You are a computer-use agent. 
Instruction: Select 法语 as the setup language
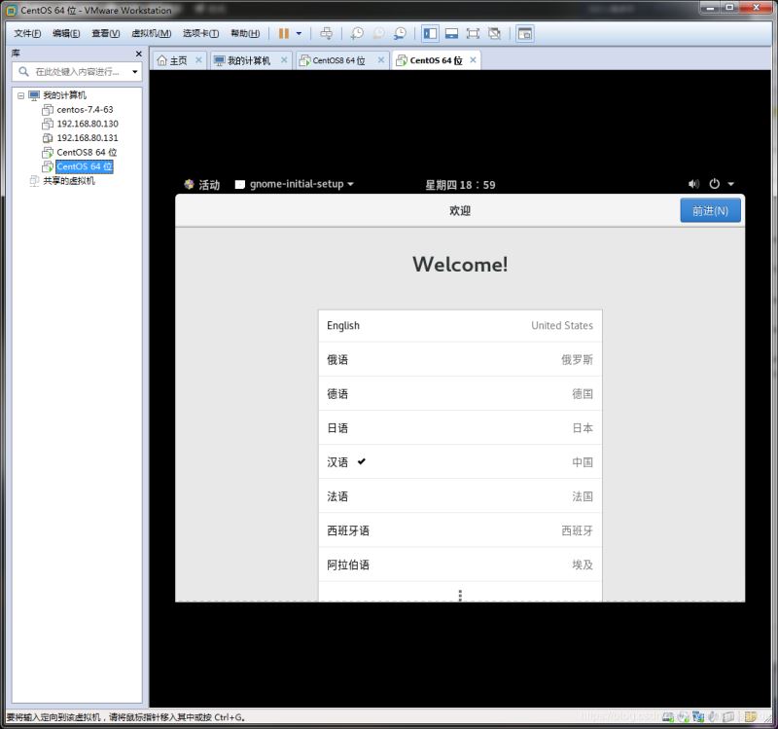[459, 496]
